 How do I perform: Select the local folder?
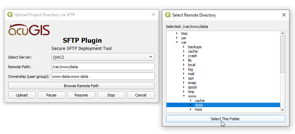point(191,65)
